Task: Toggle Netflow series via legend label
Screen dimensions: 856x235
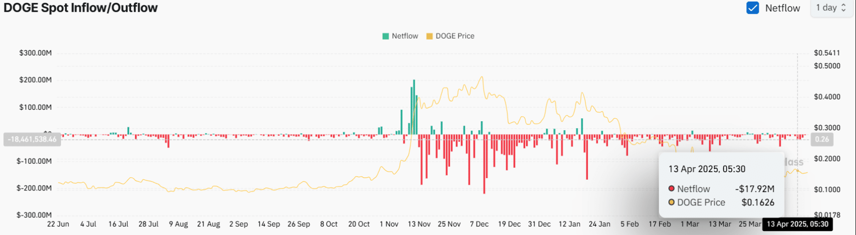Action: coord(405,36)
